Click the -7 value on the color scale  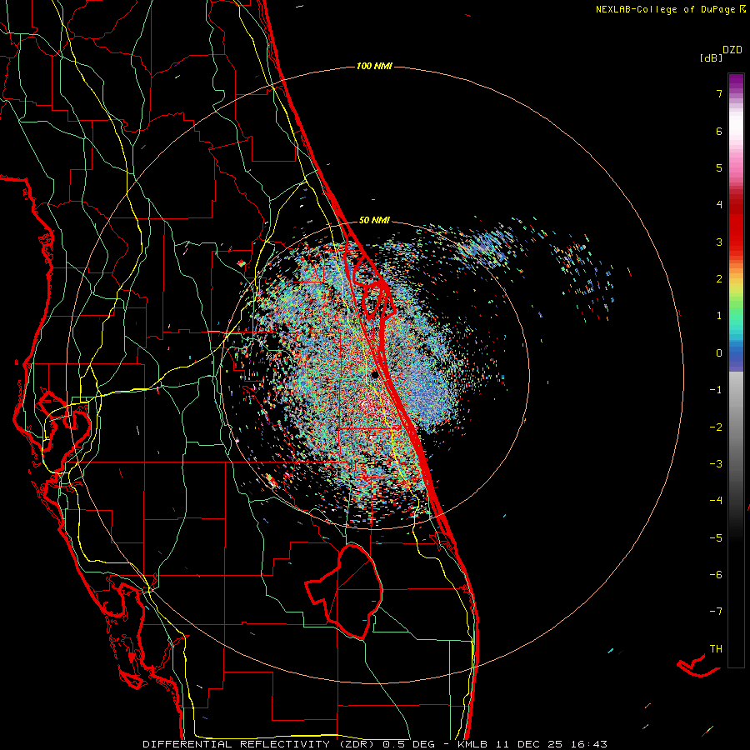[716, 612]
